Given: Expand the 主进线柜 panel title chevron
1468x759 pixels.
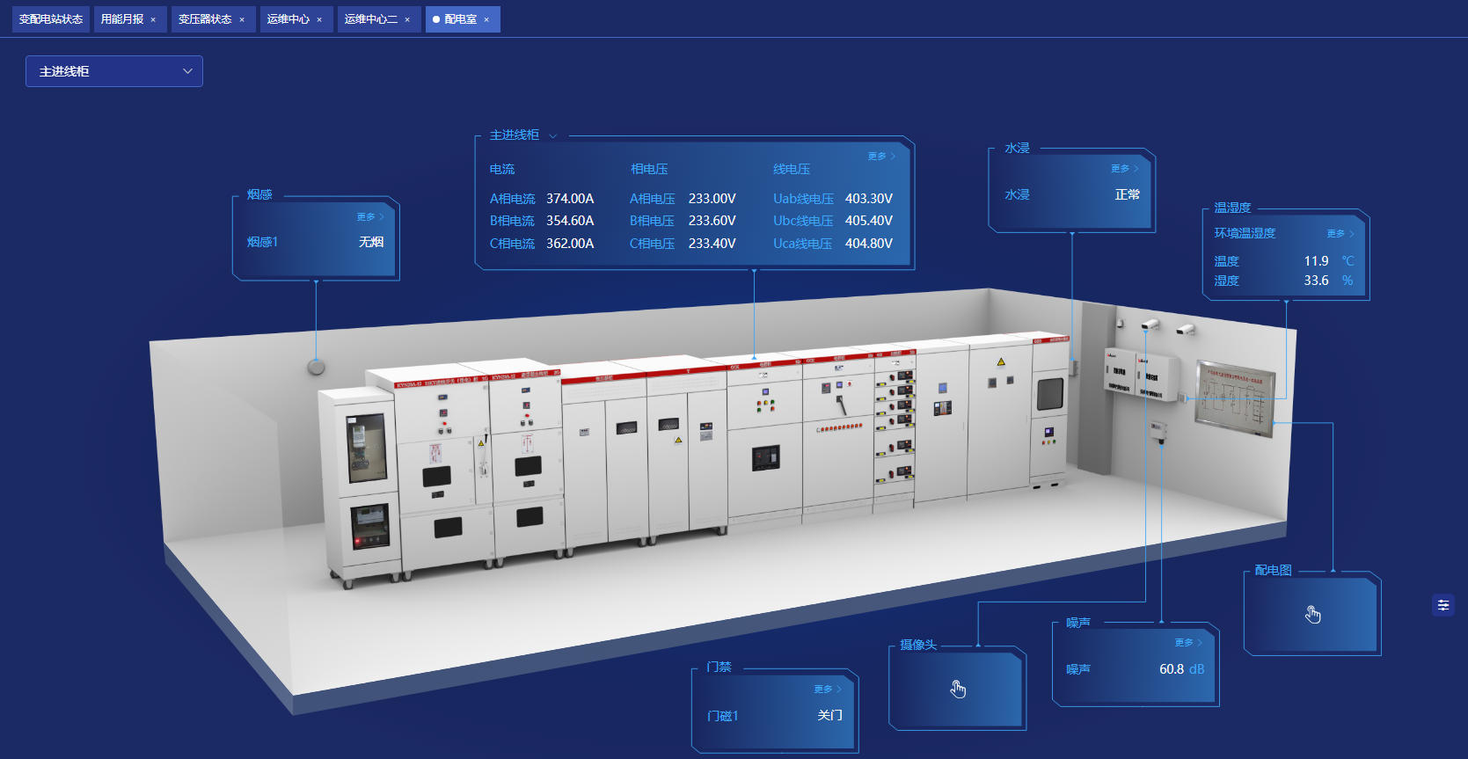Looking at the screenshot, I should [x=553, y=135].
